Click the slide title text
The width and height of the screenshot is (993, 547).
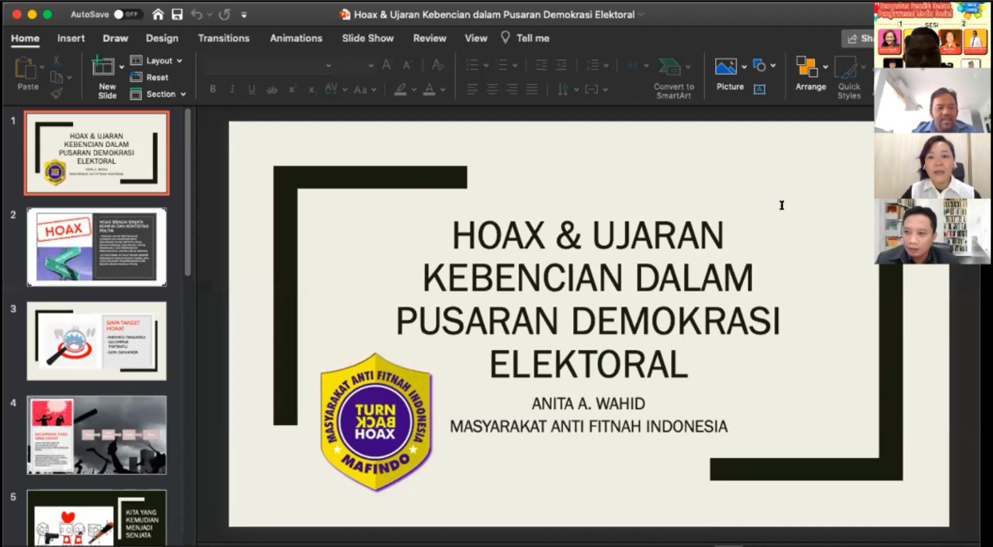588,299
